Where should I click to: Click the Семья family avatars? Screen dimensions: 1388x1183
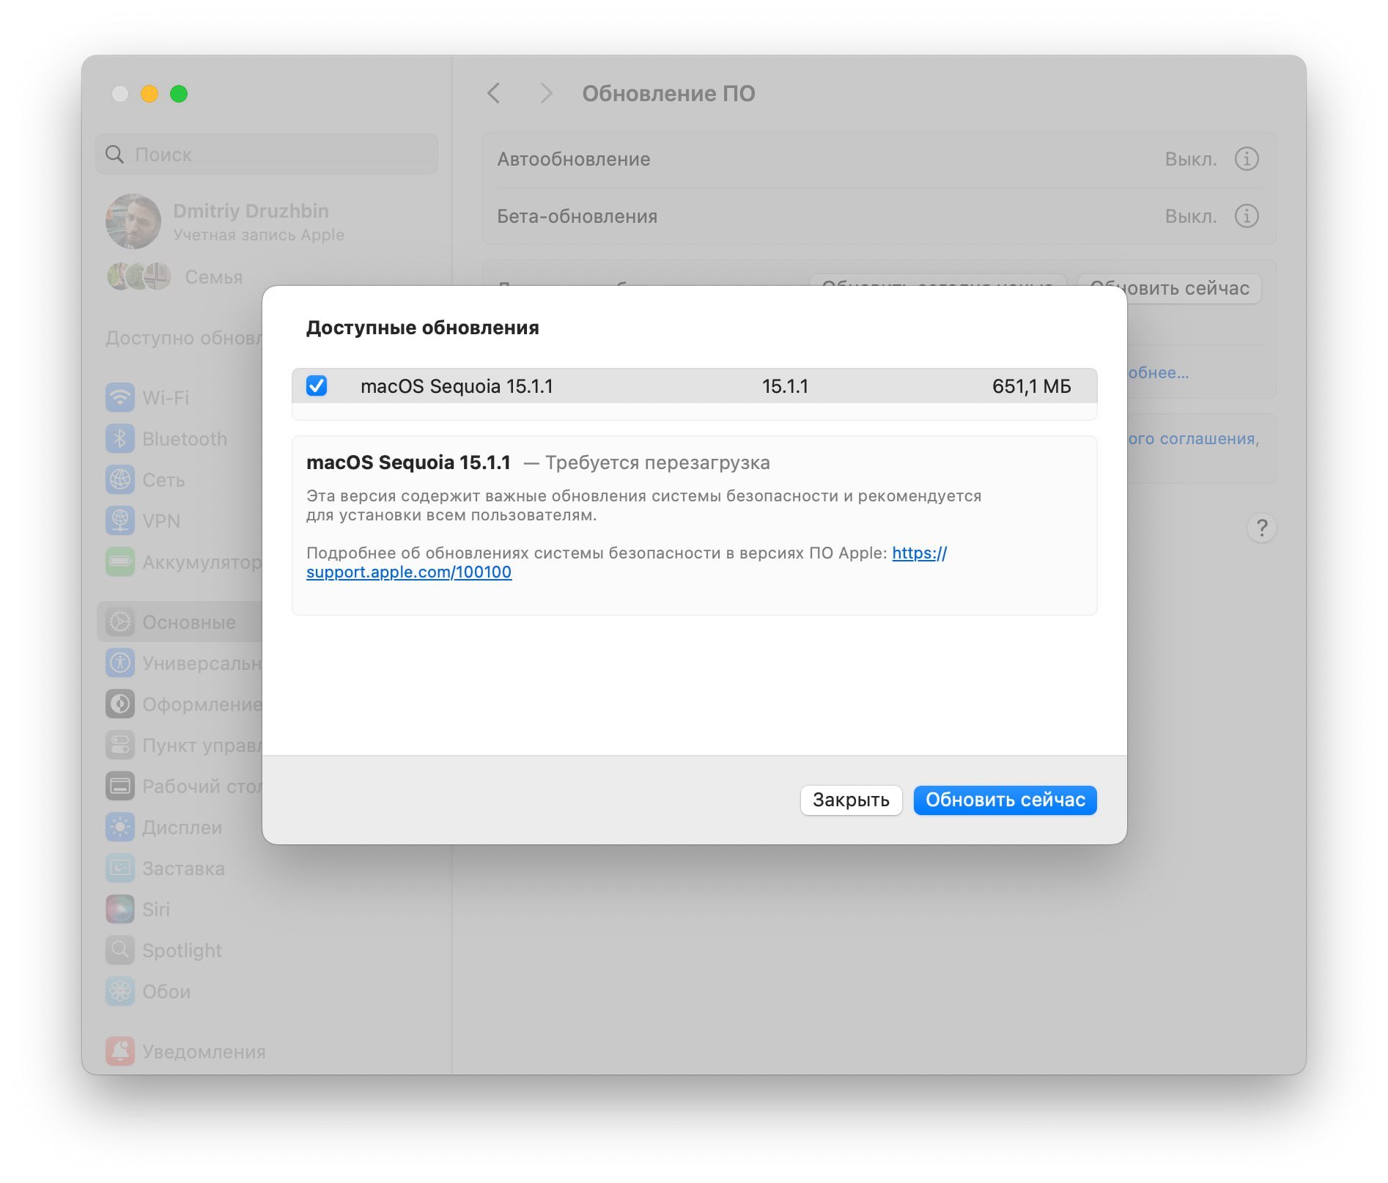[139, 276]
